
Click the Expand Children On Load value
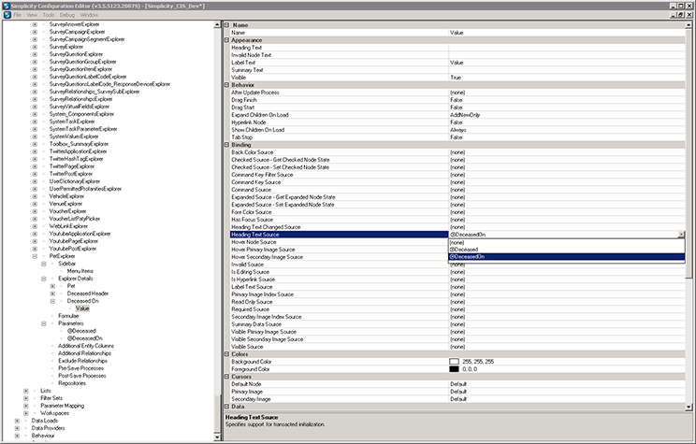click(x=567, y=115)
